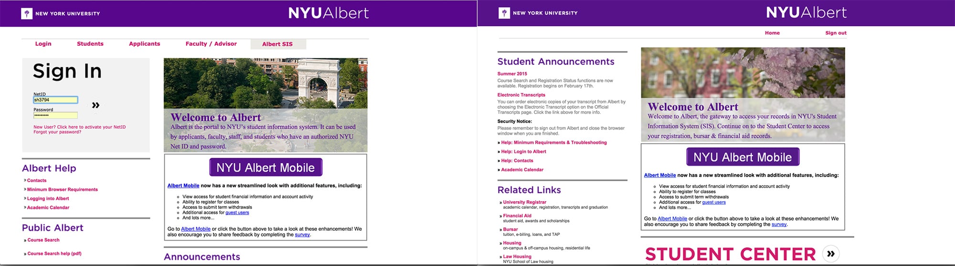The height and width of the screenshot is (266, 955).
Task: Open Financial Aid related link
Action: pyautogui.click(x=517, y=216)
